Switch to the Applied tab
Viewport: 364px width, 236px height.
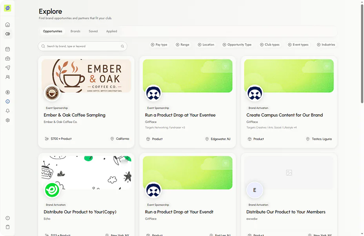tap(112, 31)
